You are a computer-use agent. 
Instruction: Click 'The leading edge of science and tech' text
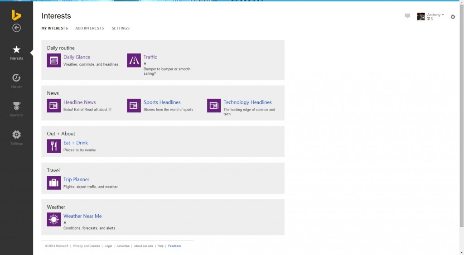point(249,112)
